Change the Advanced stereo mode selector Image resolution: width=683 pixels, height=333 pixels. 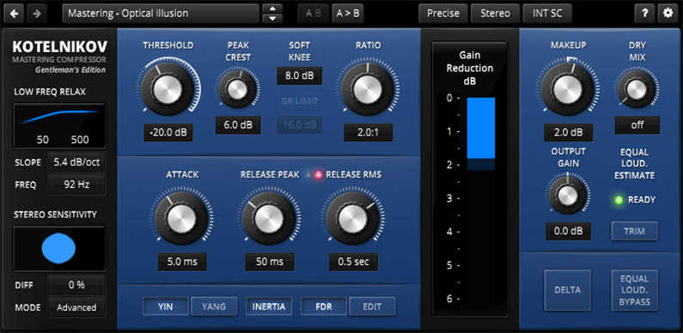coord(76,307)
